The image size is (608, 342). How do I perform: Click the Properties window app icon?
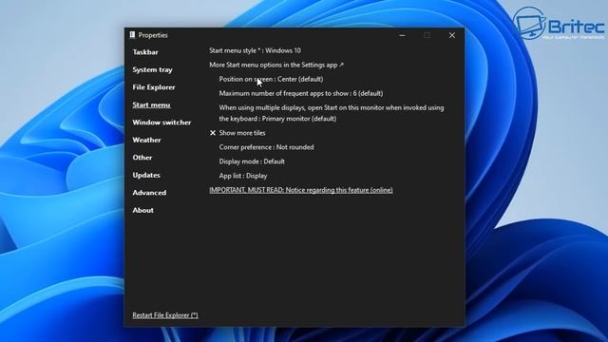[132, 35]
